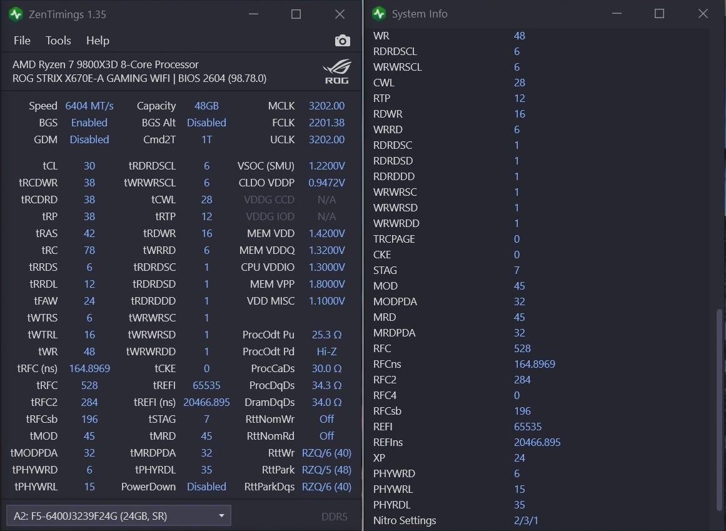Close the System Info window
The width and height of the screenshot is (726, 531).
click(703, 14)
